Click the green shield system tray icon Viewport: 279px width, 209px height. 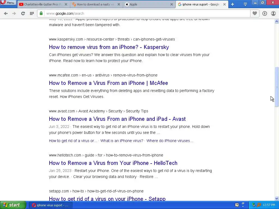(254, 205)
